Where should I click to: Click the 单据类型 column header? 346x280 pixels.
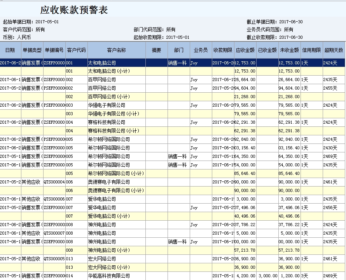click(x=32, y=50)
